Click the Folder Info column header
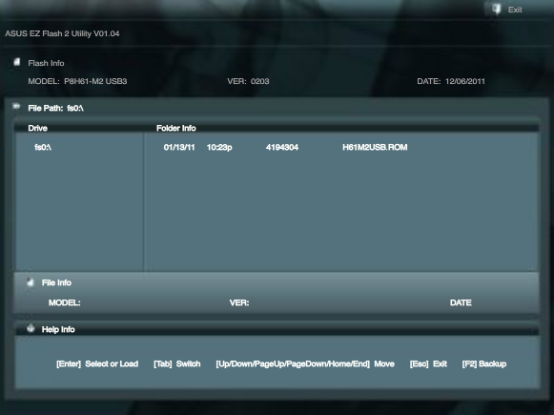Image resolution: width=554 pixels, height=415 pixels. pos(176,128)
